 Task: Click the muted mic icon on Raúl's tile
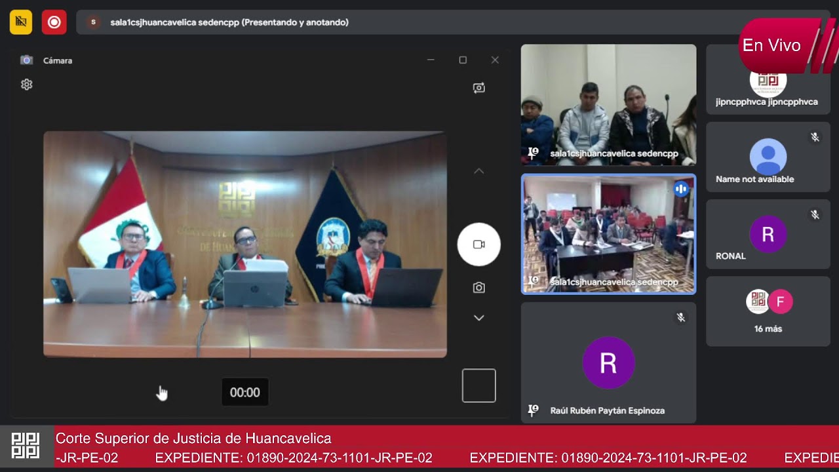(x=681, y=317)
